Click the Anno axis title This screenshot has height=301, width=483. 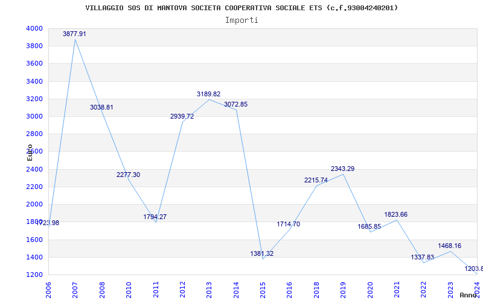(467, 295)
